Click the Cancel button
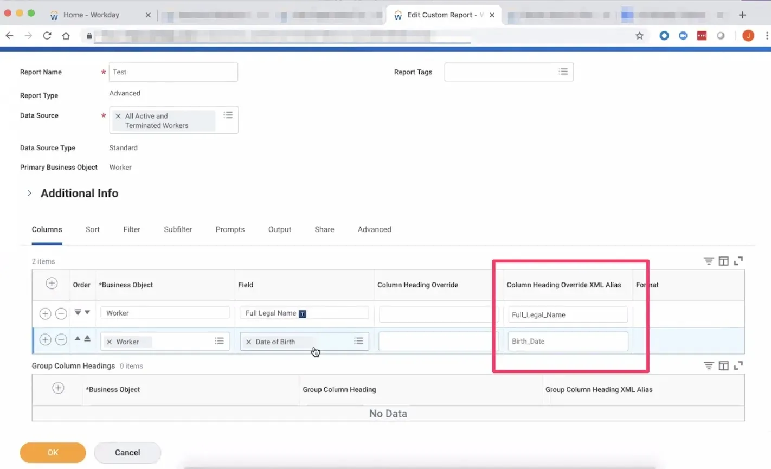 click(x=127, y=453)
